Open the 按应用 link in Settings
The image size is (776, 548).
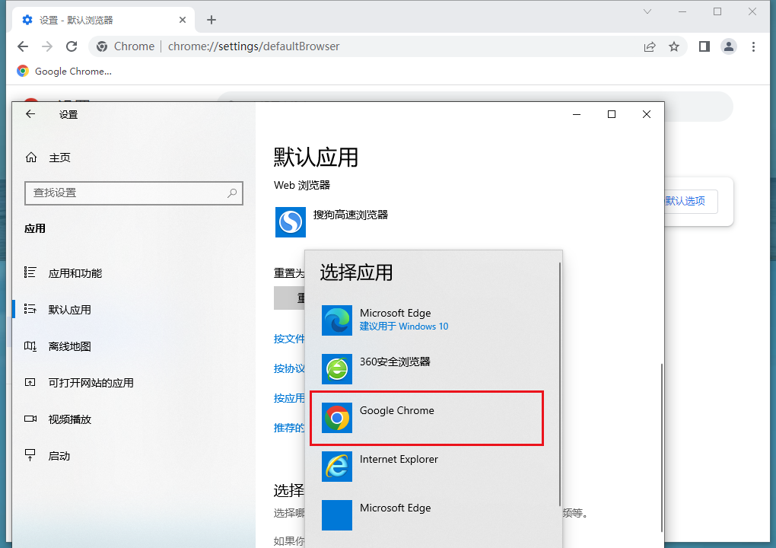click(290, 399)
